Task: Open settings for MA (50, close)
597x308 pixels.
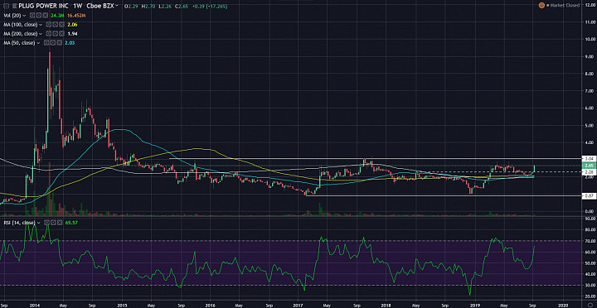Action: pyautogui.click(x=53, y=42)
